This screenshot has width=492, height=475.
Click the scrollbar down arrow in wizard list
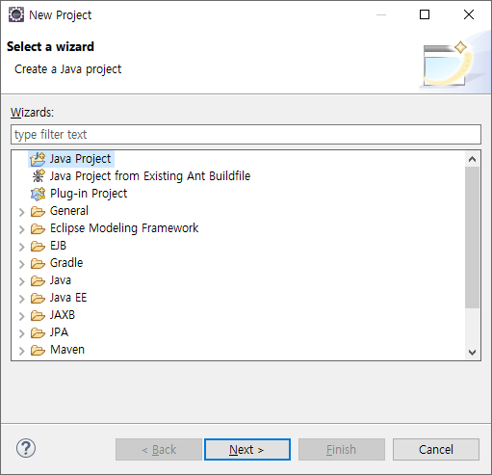tap(472, 352)
